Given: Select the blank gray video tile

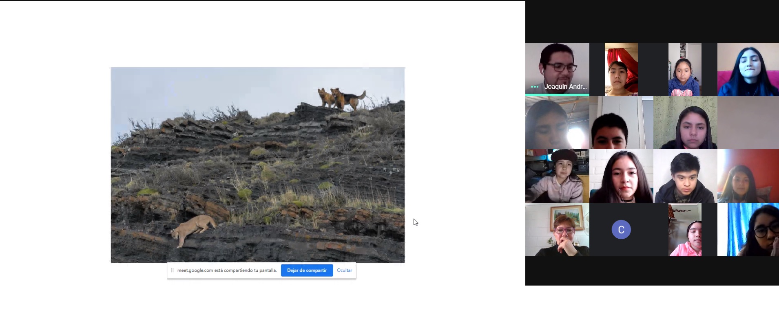Looking at the screenshot, I should click(x=748, y=123).
